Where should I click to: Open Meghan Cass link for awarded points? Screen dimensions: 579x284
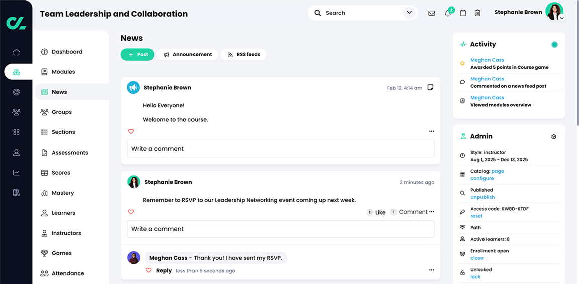tap(487, 60)
